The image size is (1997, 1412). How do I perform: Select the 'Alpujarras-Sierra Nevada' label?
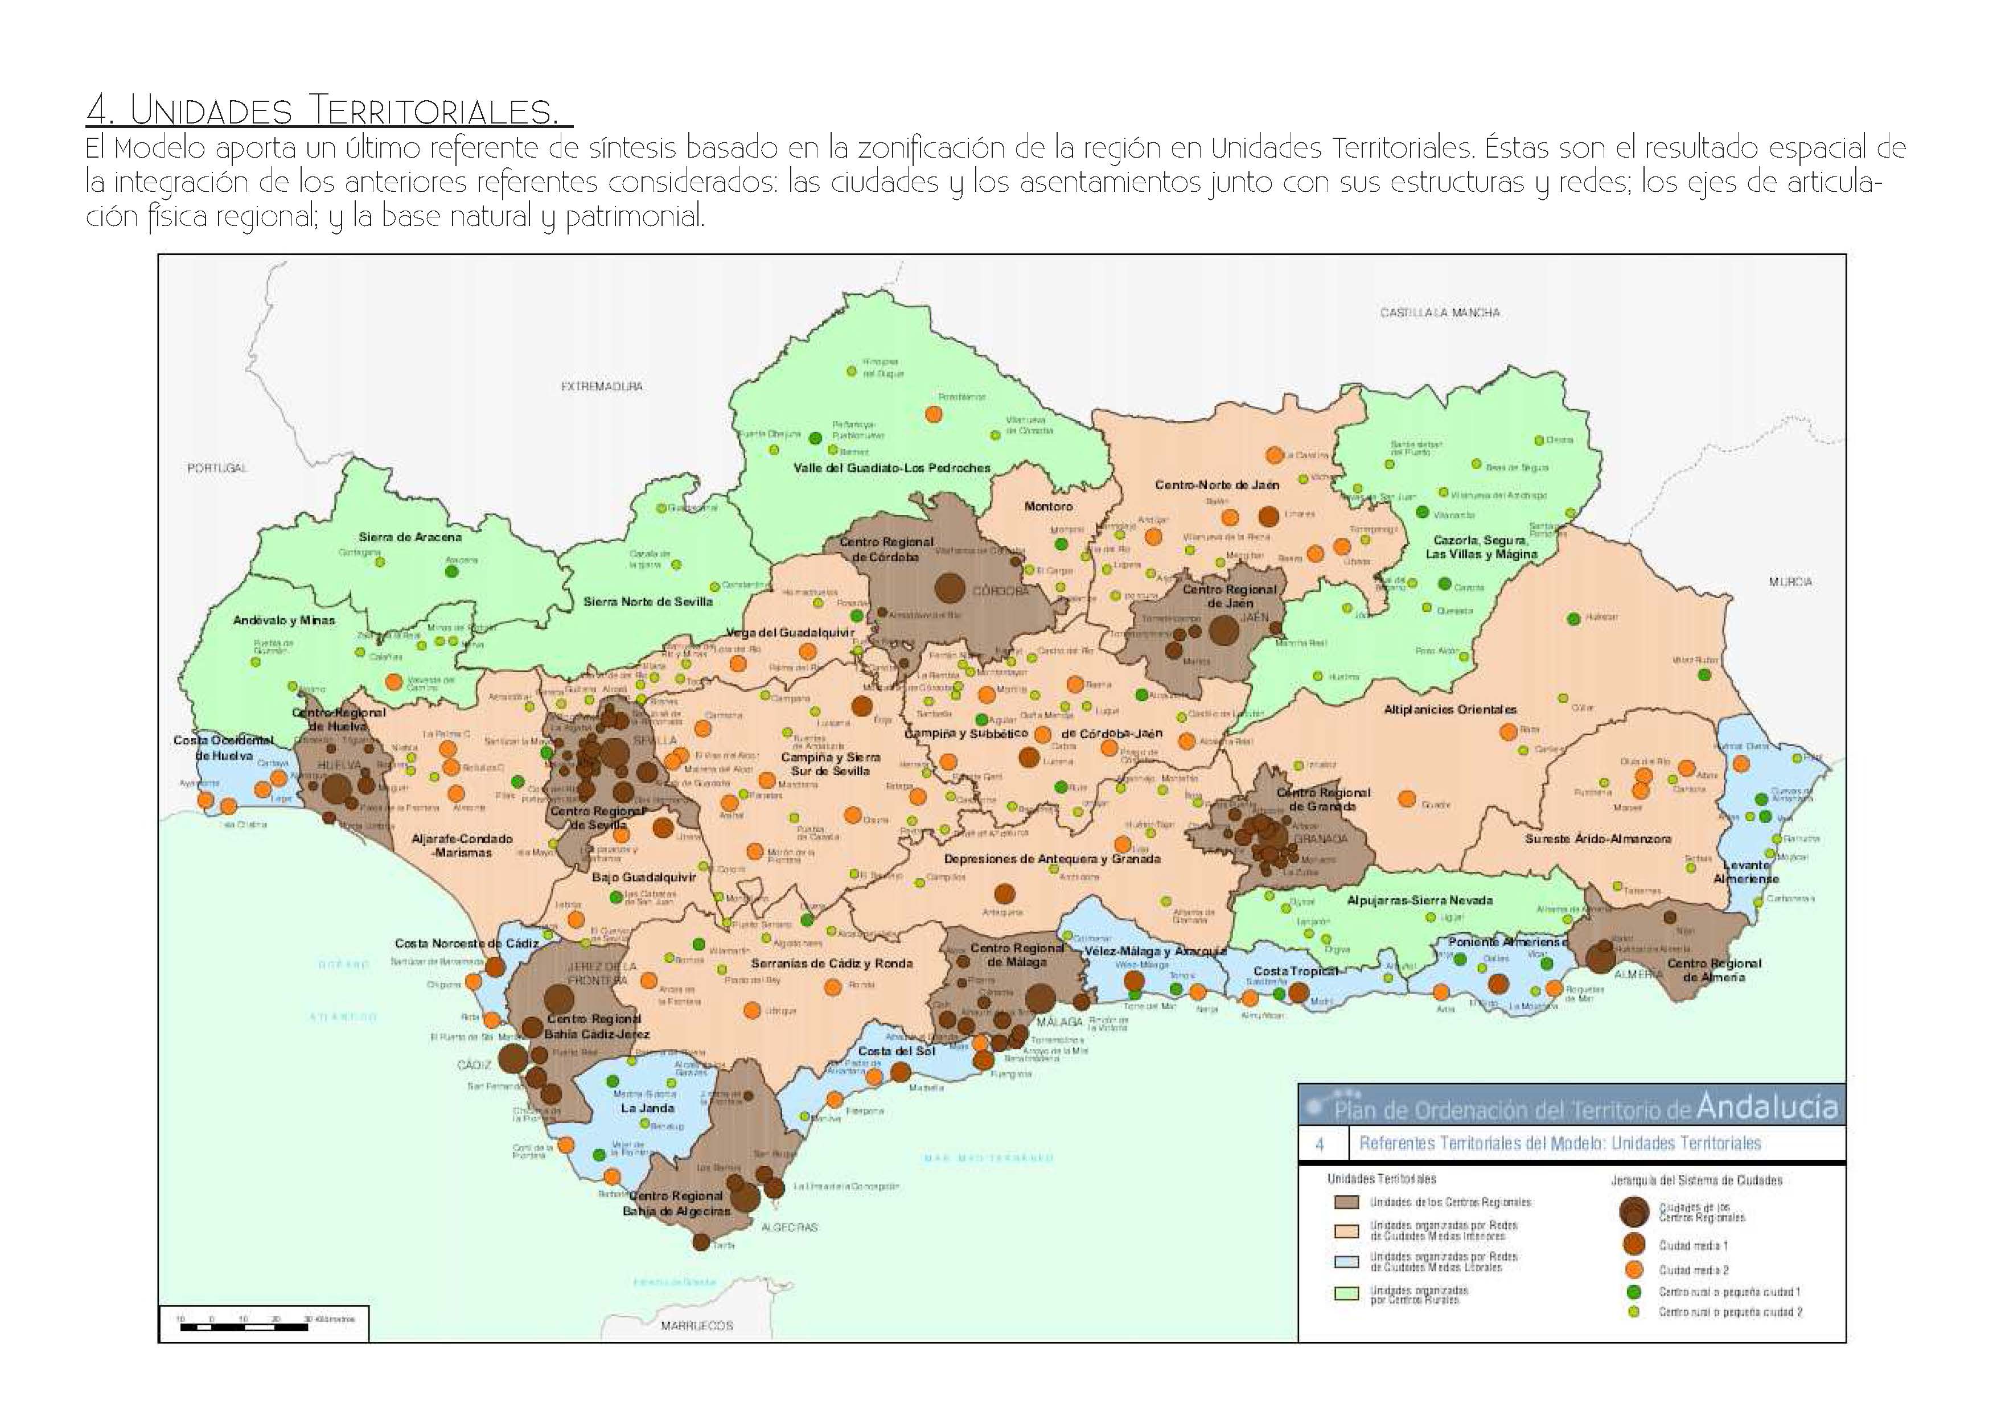(1419, 900)
